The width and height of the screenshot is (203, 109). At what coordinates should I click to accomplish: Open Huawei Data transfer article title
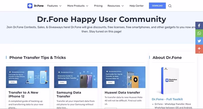tap(122, 93)
